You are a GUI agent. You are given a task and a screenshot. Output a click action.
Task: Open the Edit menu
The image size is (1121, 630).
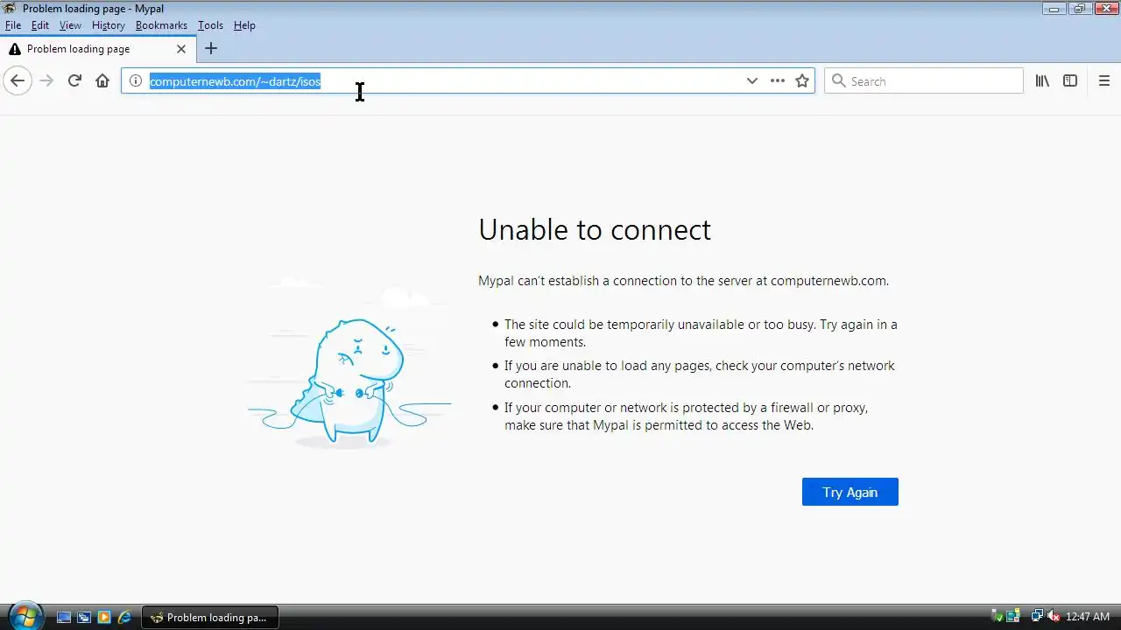pyautogui.click(x=40, y=25)
